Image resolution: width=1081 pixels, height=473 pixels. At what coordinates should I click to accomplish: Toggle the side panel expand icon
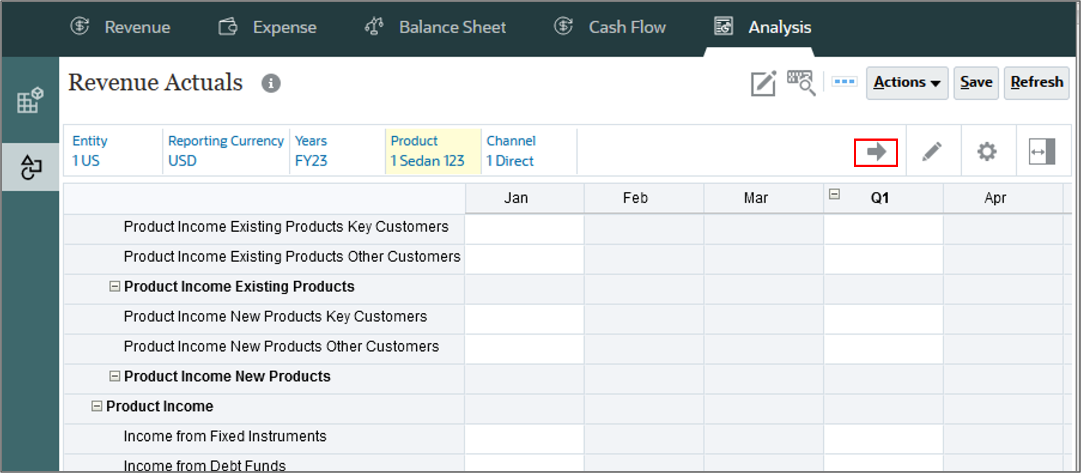(1042, 152)
